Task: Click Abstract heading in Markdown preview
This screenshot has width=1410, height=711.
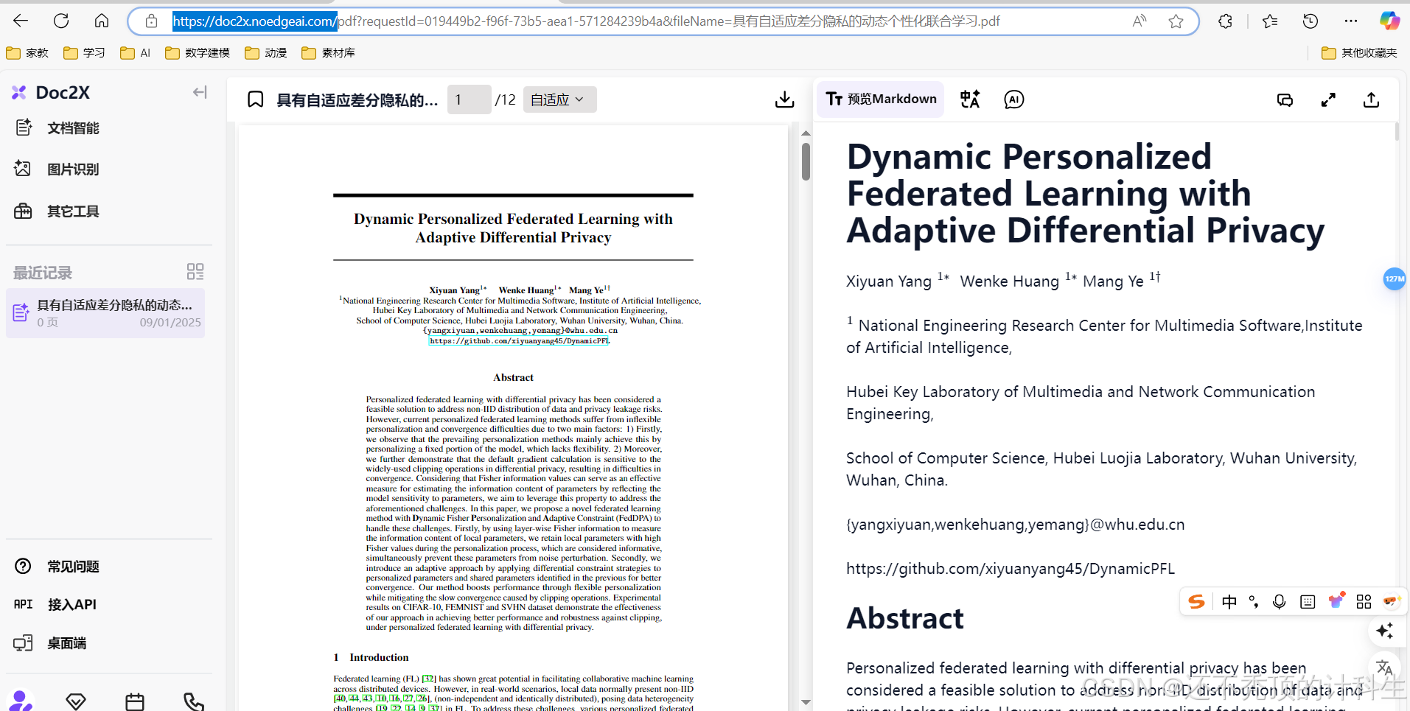Action: (x=905, y=618)
